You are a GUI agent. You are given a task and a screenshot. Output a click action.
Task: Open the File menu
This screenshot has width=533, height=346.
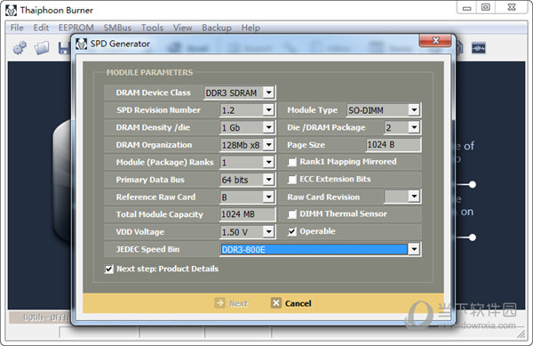click(x=17, y=28)
